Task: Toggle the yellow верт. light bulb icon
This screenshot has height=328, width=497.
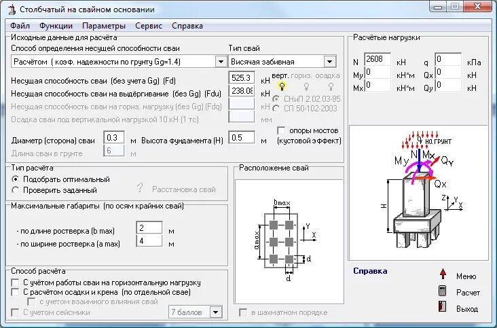Action: click(282, 86)
